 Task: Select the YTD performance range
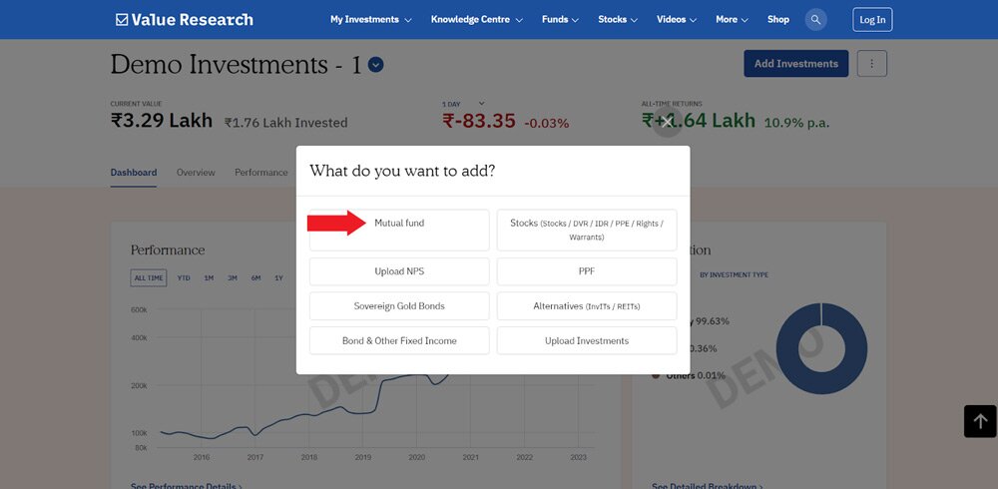click(x=184, y=278)
